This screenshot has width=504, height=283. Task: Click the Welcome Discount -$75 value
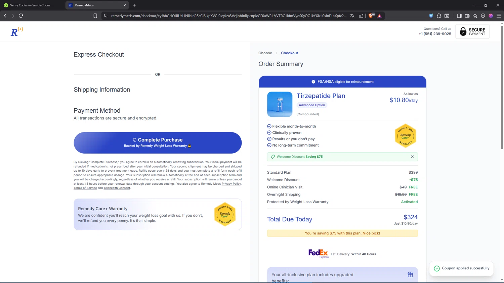(414, 180)
